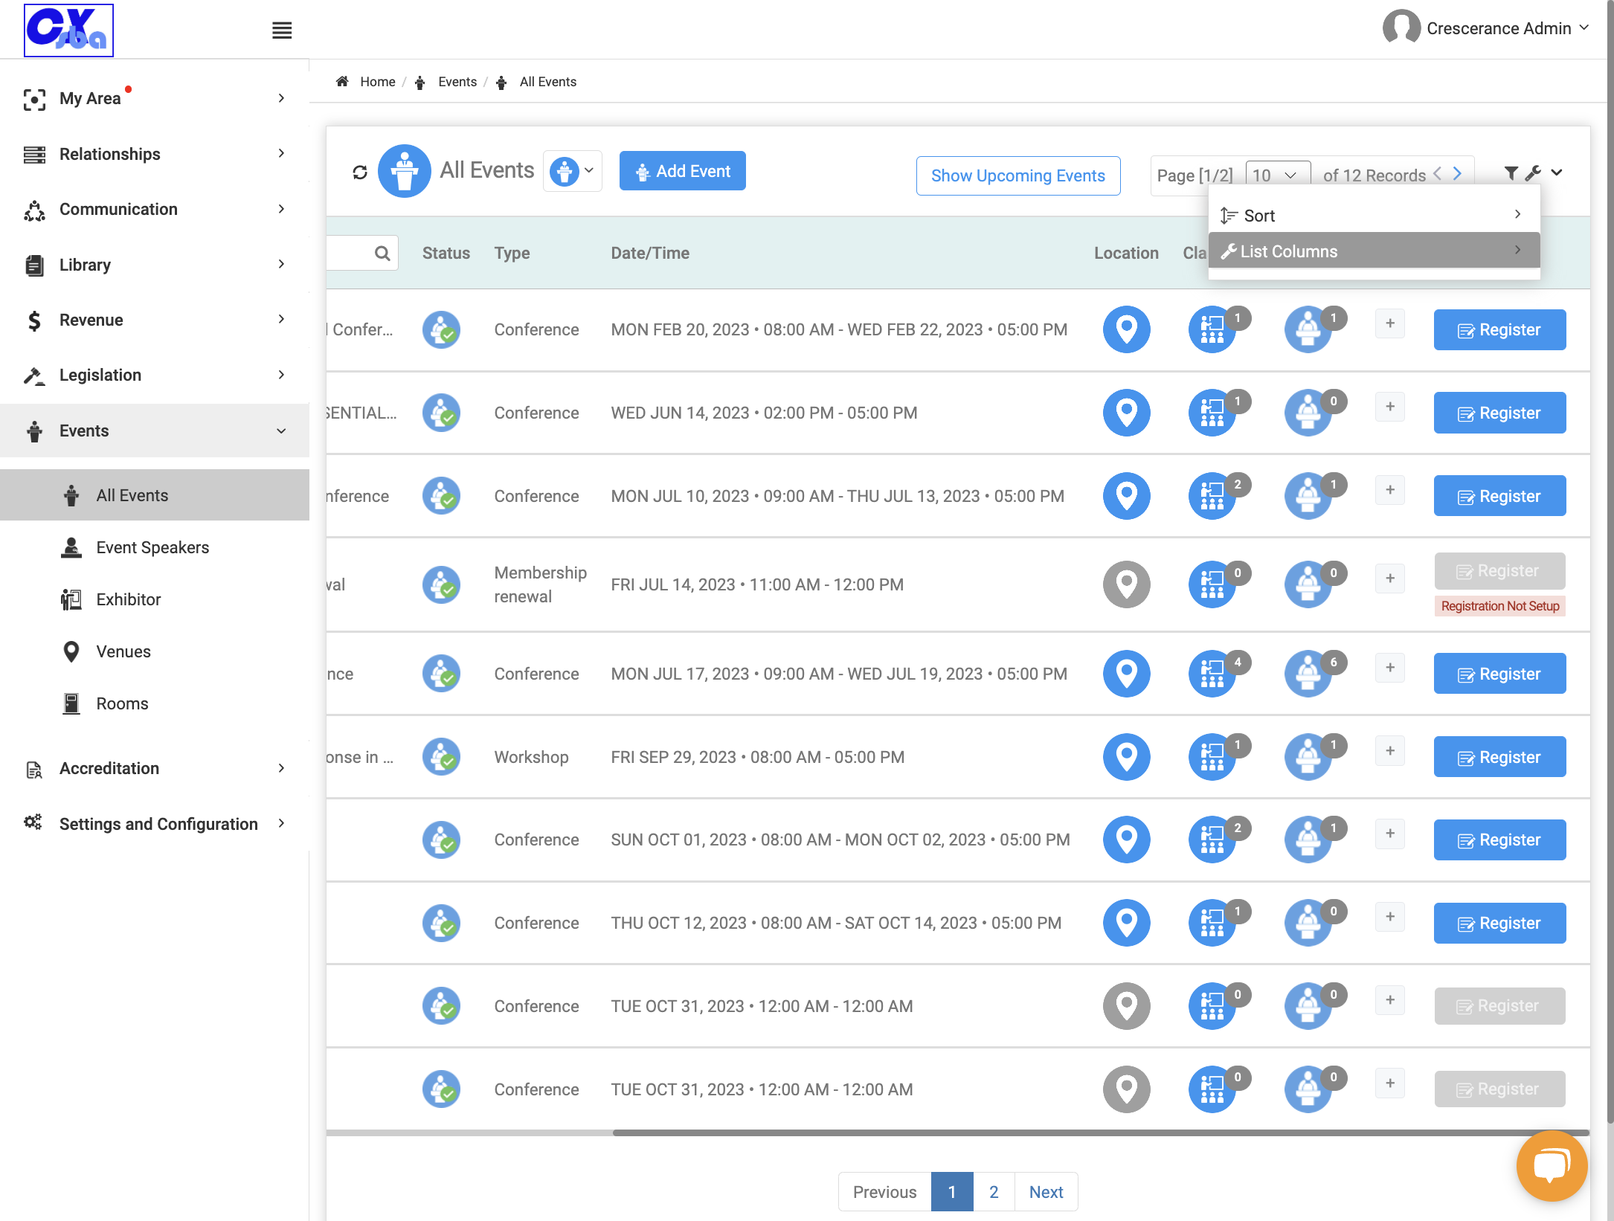This screenshot has width=1614, height=1221.
Task: Click Show Upcoming Events button
Action: pos(1017,175)
